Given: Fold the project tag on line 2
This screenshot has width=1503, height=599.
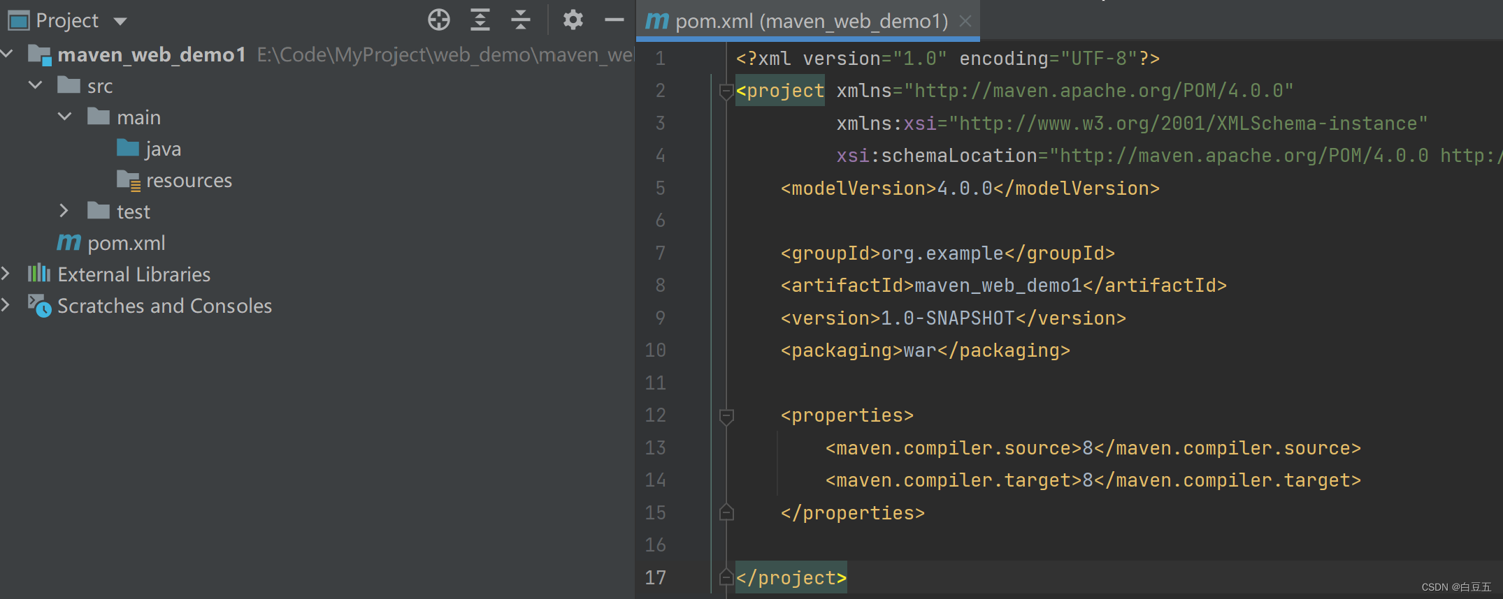Looking at the screenshot, I should coord(726,91).
